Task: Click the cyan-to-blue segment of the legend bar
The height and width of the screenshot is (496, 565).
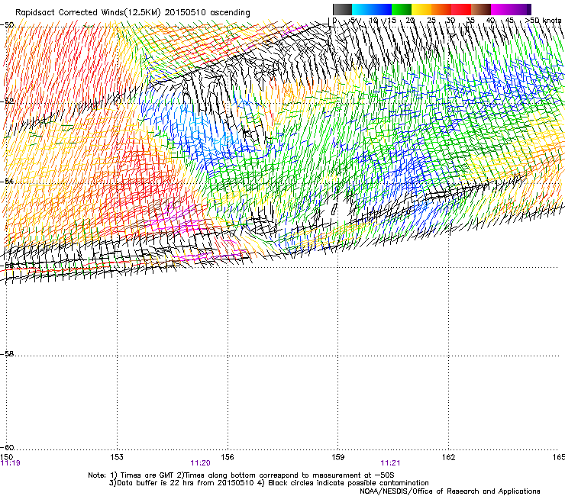Action: (x=372, y=9)
